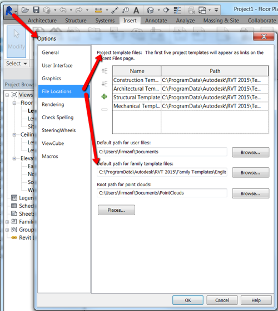Collapse the Floor Plans tree node

(14, 103)
